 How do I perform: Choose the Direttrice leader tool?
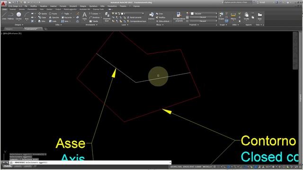[95, 17]
